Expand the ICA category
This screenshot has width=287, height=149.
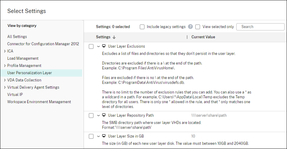point(5,51)
